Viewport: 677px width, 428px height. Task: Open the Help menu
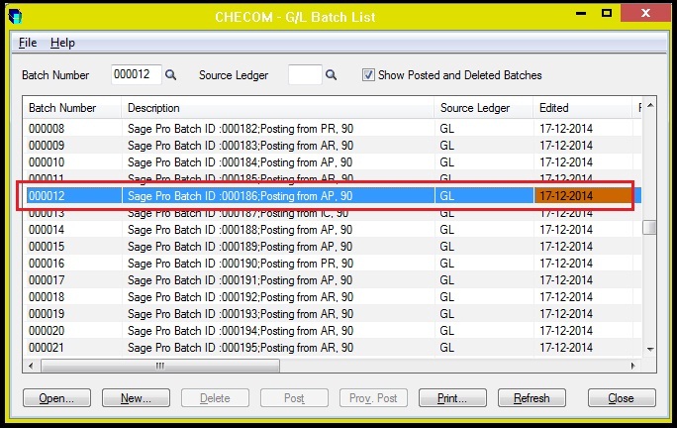pyautogui.click(x=62, y=43)
